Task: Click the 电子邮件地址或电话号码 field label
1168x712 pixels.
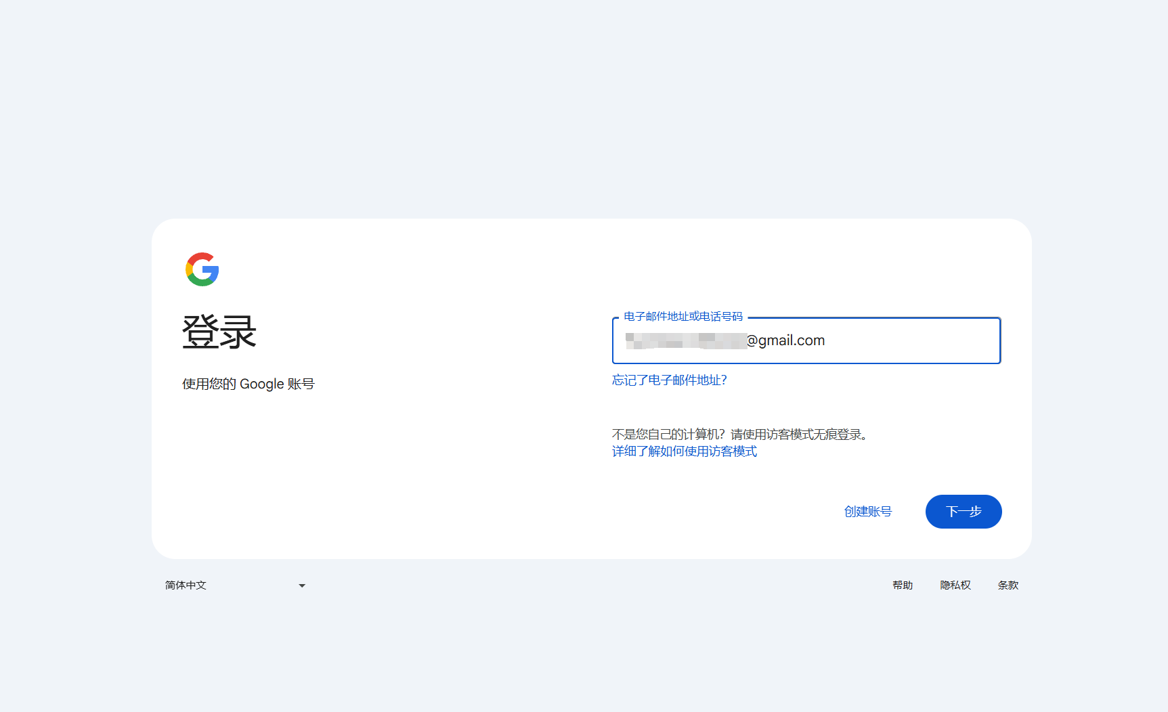Action: click(683, 317)
